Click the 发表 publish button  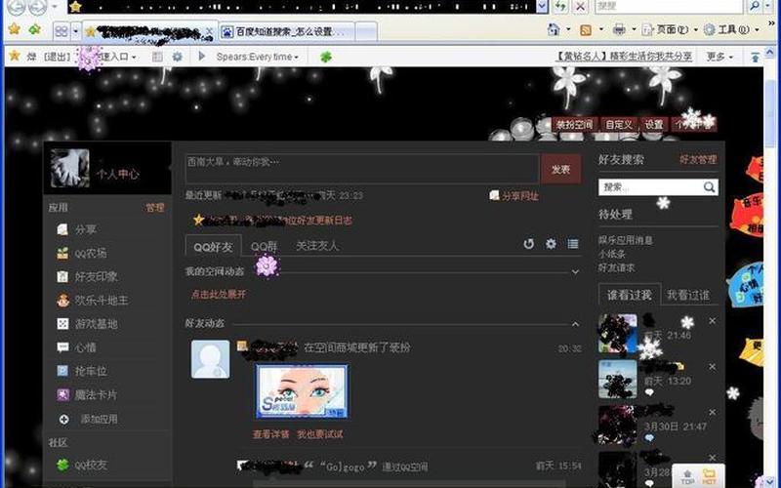click(560, 169)
